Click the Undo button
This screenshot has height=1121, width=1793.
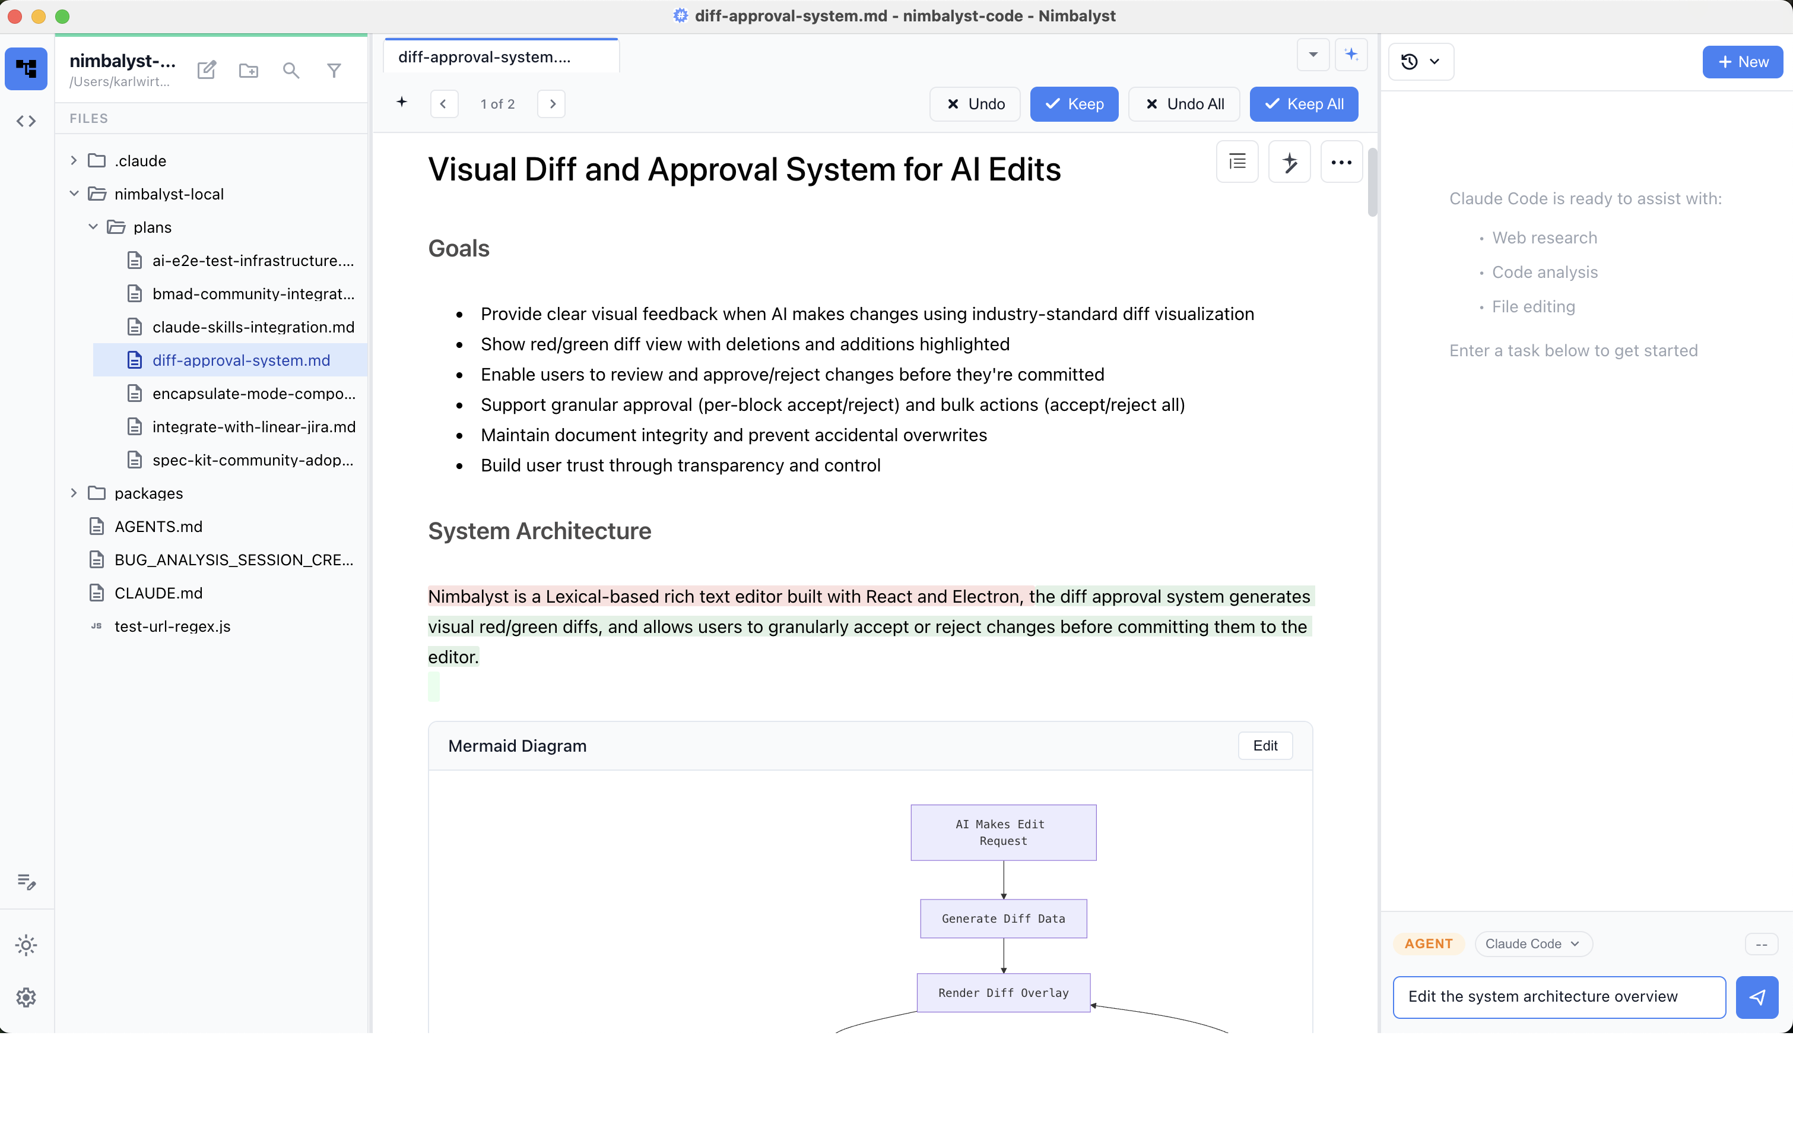(975, 104)
